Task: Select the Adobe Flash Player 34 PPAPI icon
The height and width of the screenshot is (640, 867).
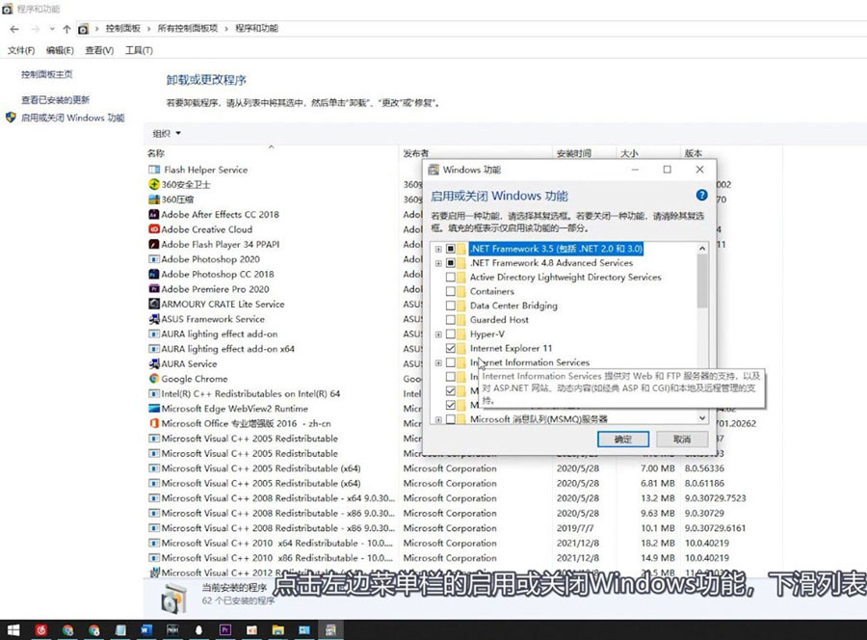Action: coord(154,244)
